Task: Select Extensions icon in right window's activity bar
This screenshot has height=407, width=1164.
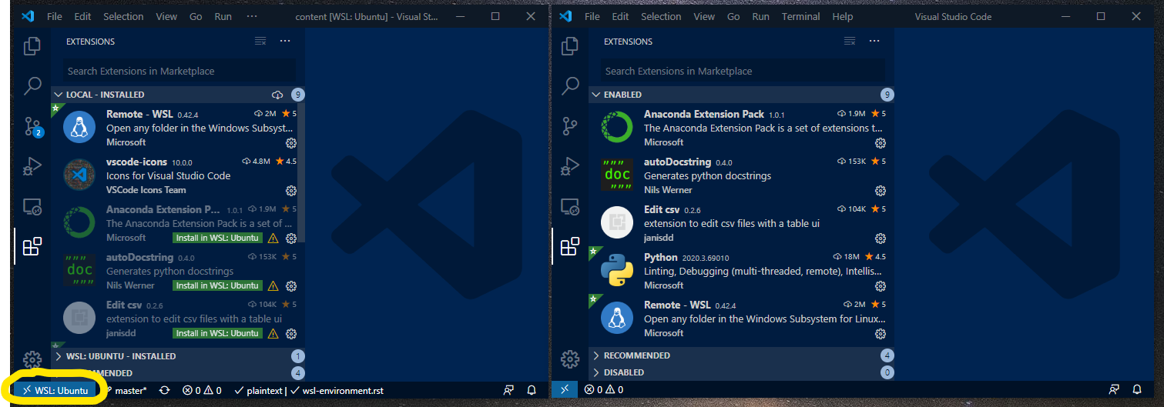Action: point(569,246)
